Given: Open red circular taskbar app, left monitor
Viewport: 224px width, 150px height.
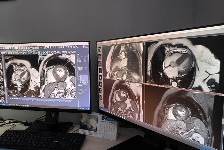Looking at the screenshot, I should click(x=20, y=105).
